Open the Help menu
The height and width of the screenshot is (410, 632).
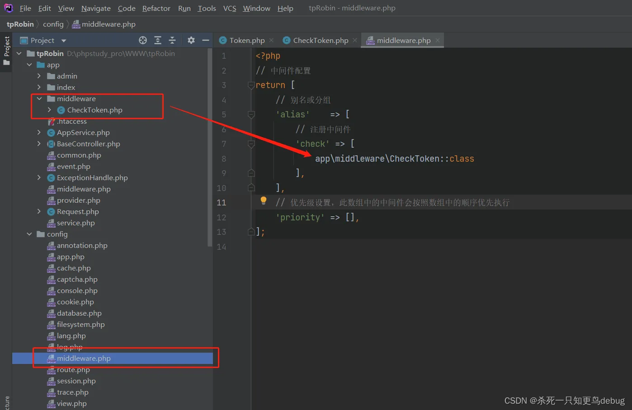(x=285, y=8)
